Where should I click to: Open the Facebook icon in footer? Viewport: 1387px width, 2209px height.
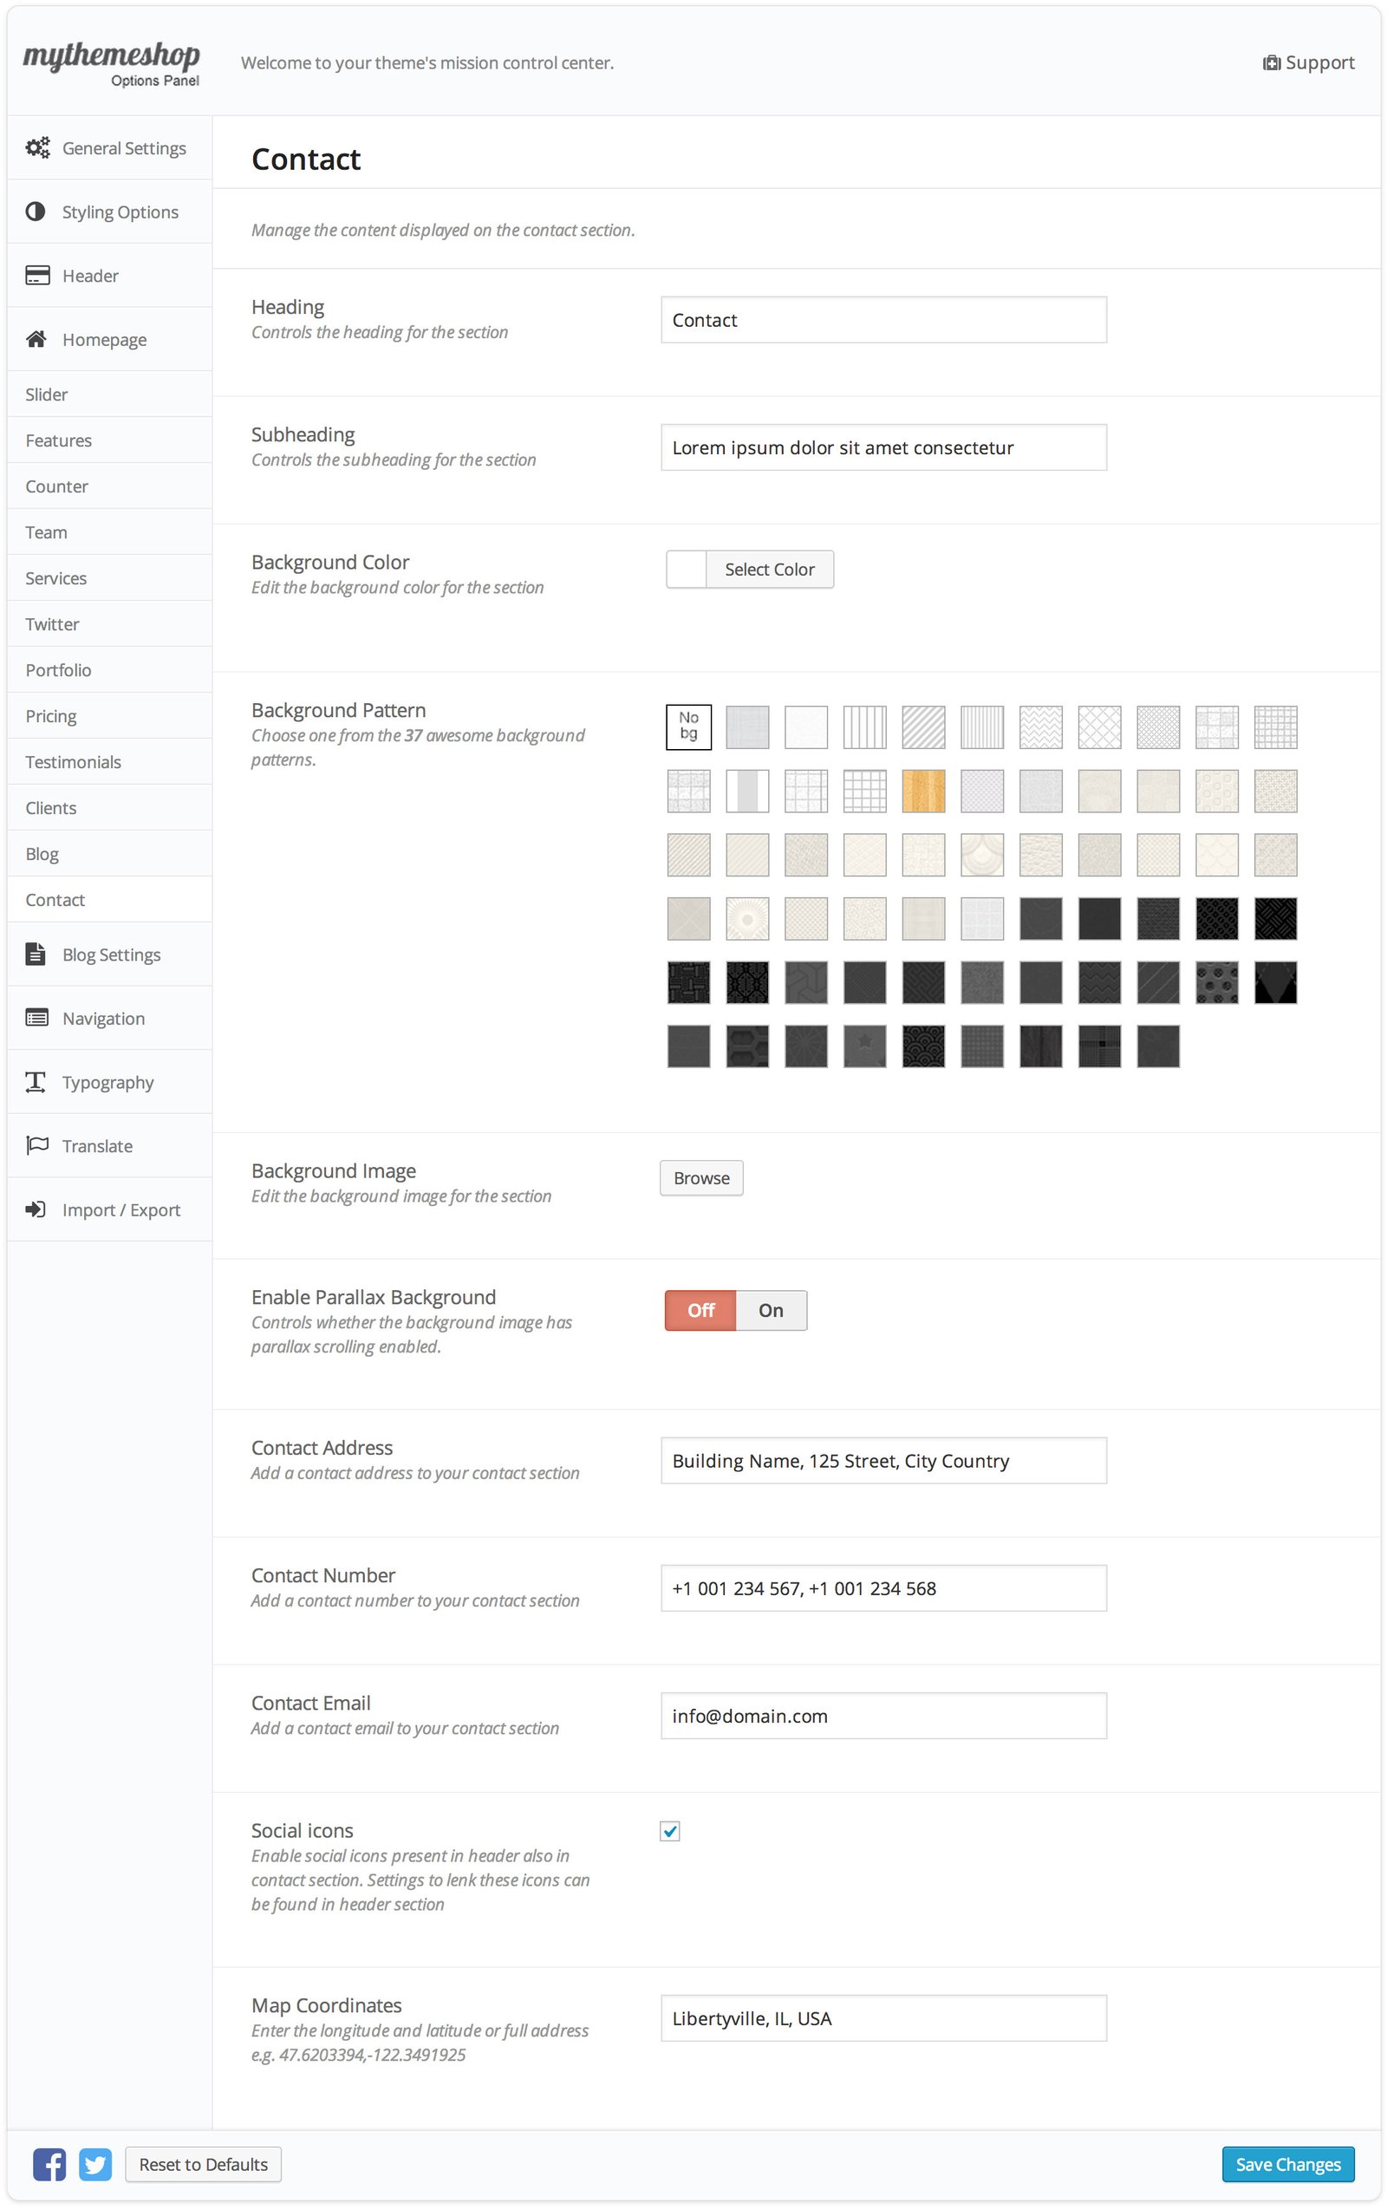49,2164
